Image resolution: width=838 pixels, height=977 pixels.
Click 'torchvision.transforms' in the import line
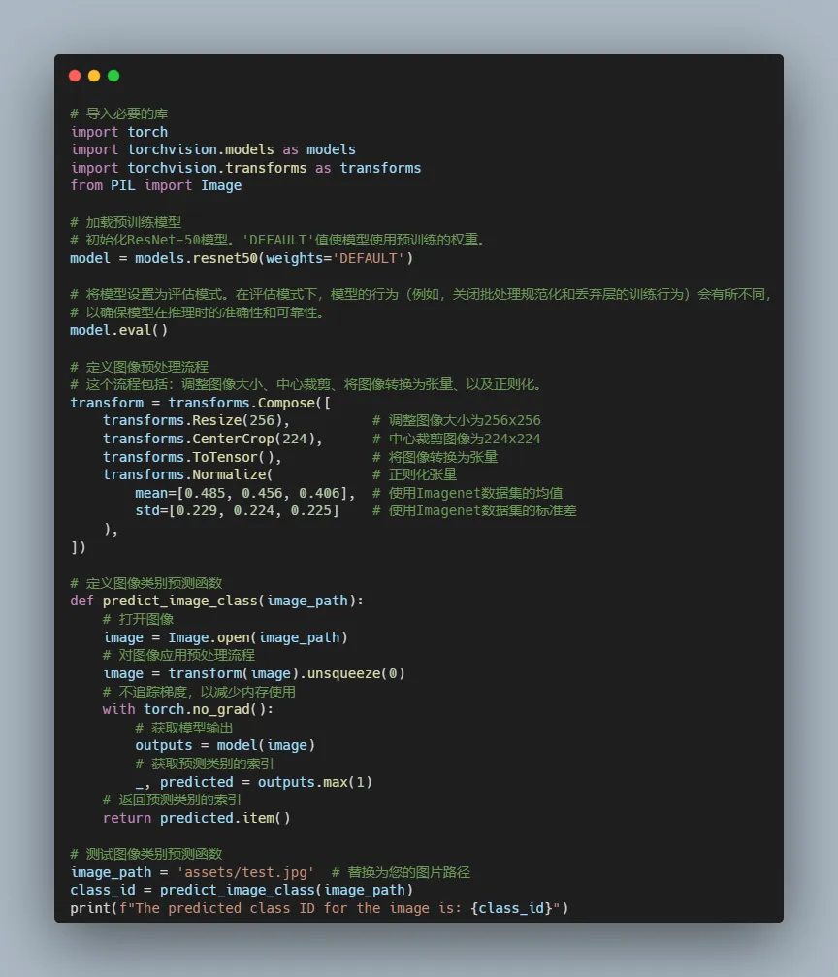click(217, 168)
